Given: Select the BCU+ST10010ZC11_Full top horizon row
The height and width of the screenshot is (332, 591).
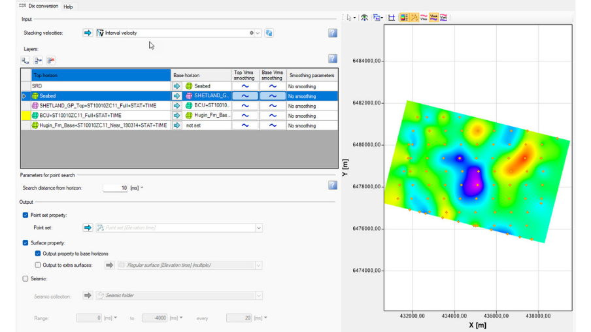Looking at the screenshot, I should click(101, 116).
